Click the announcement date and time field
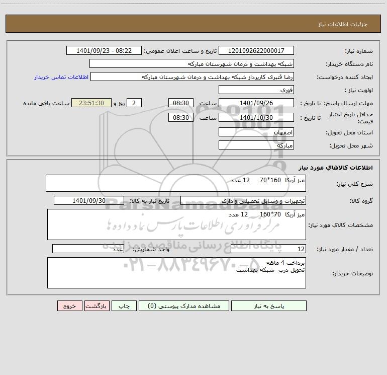This screenshot has width=387, height=375. pyautogui.click(x=104, y=50)
